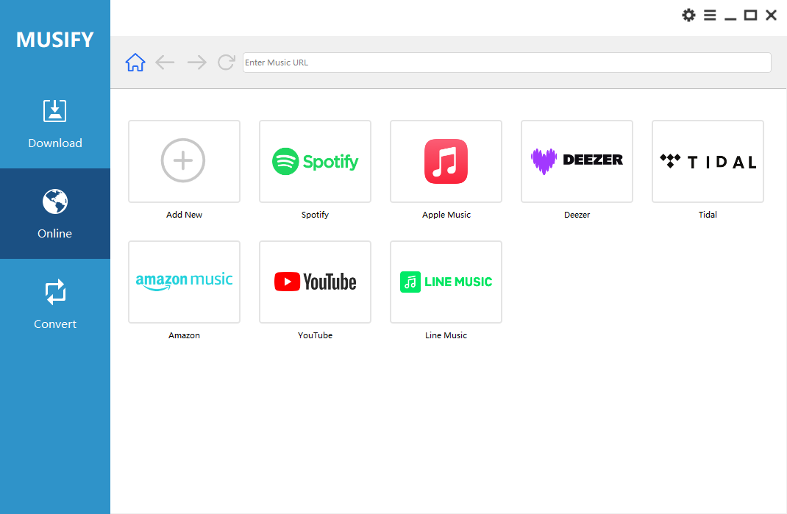Click the Tidal caption text
787x514 pixels.
pyautogui.click(x=708, y=214)
